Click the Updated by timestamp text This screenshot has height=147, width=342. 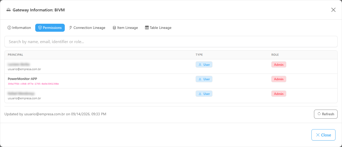[55, 114]
